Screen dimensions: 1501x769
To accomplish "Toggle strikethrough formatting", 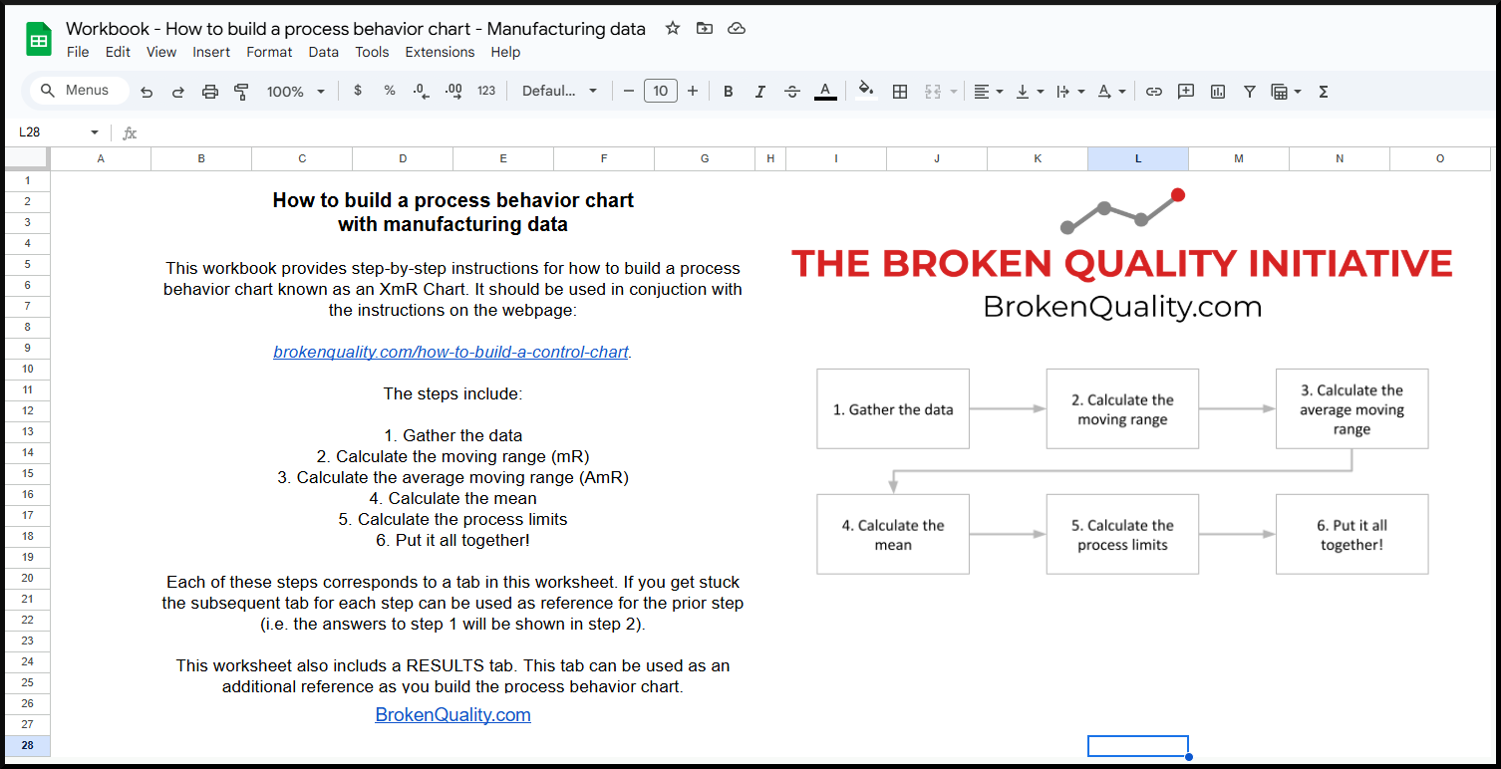I will click(x=792, y=92).
